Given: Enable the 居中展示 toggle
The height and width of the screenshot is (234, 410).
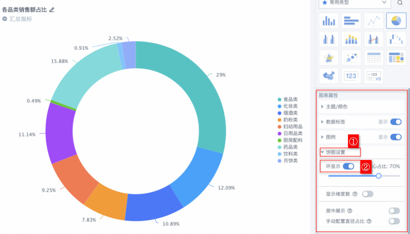Looking at the screenshot, I should [x=394, y=211].
